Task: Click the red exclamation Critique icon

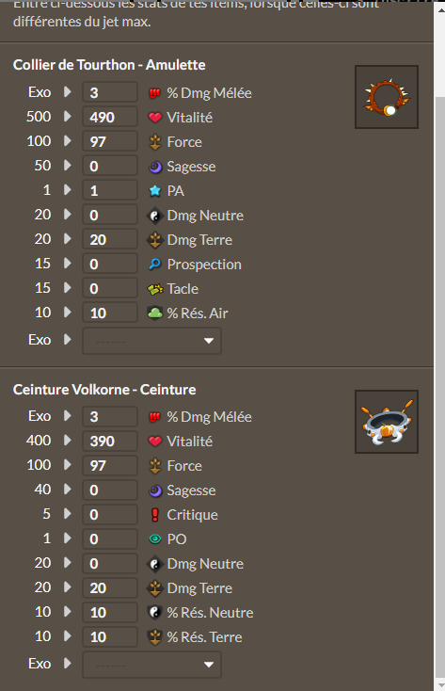Action: [x=154, y=515]
